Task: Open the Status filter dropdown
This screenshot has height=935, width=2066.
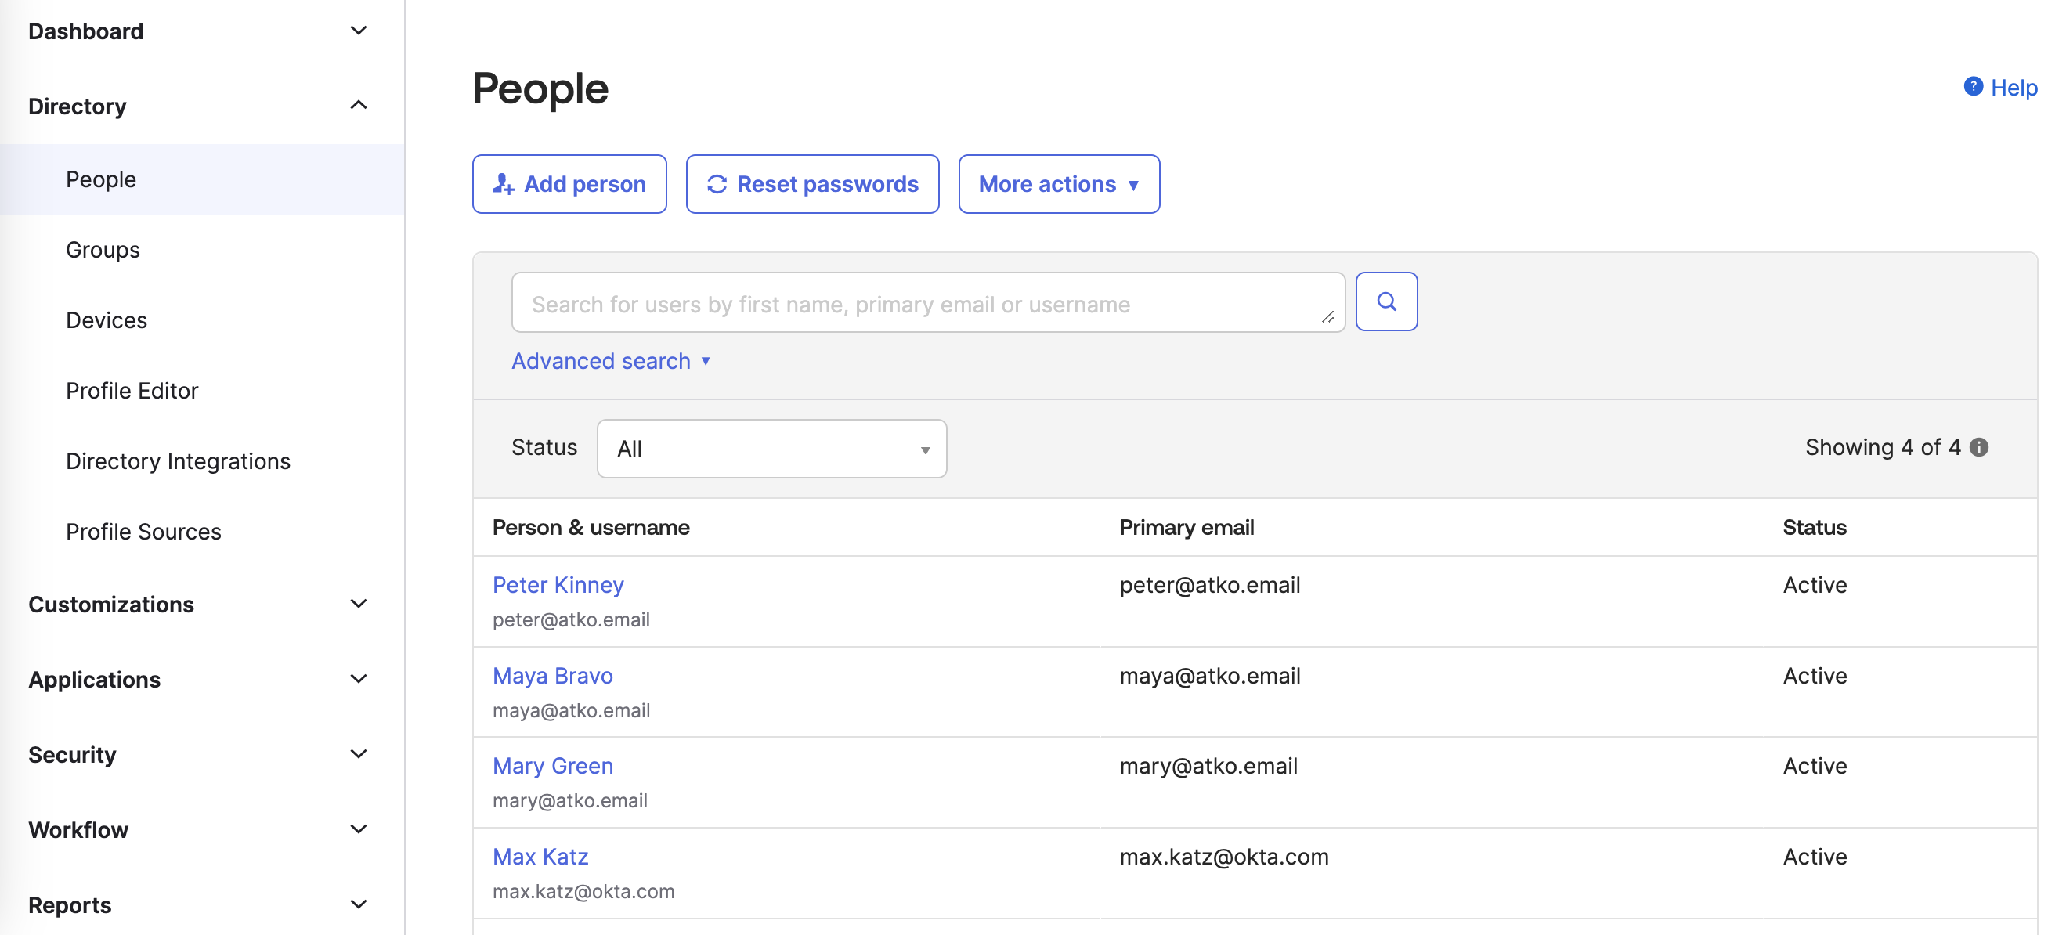Action: point(771,448)
